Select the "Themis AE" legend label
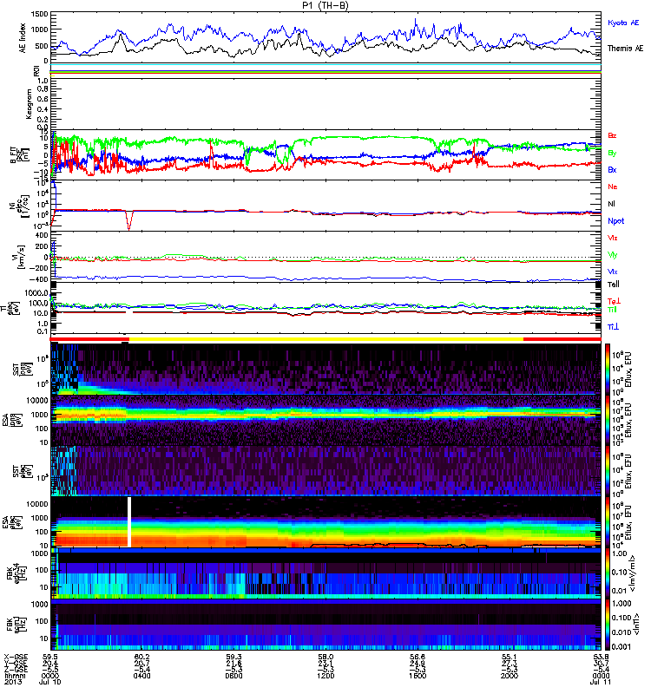 click(x=625, y=49)
